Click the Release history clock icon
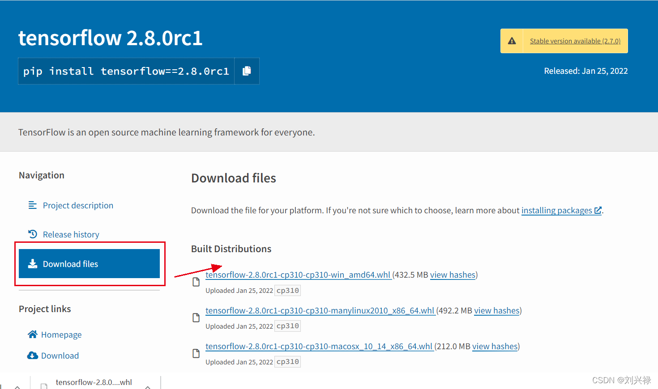The height and width of the screenshot is (389, 658). click(33, 234)
